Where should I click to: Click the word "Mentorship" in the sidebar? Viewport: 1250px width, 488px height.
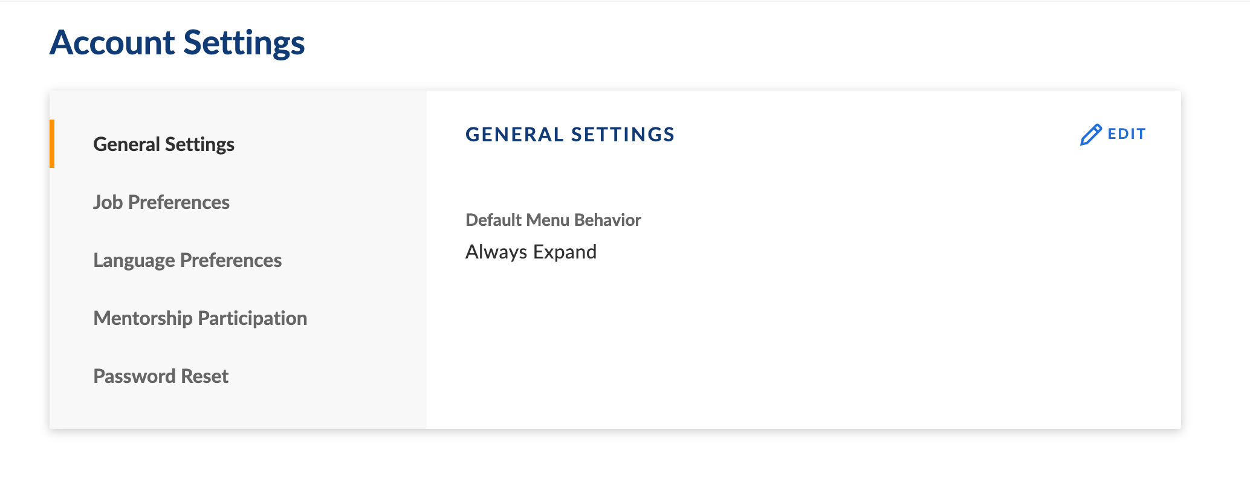tap(143, 318)
